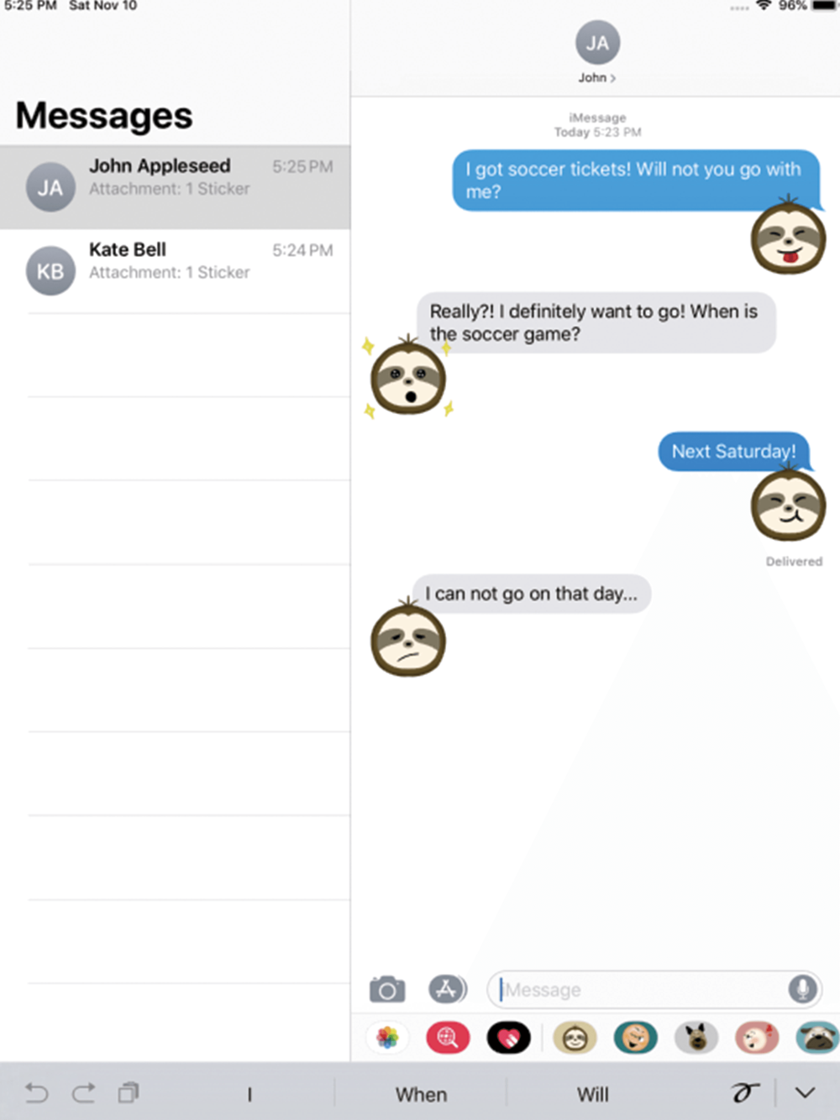Choose the "When" word suggestion

421,1095
